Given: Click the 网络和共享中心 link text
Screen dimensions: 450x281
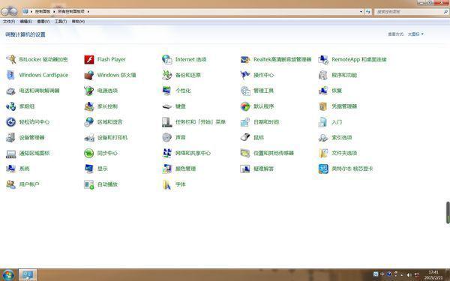Looking at the screenshot, I should coord(193,153).
